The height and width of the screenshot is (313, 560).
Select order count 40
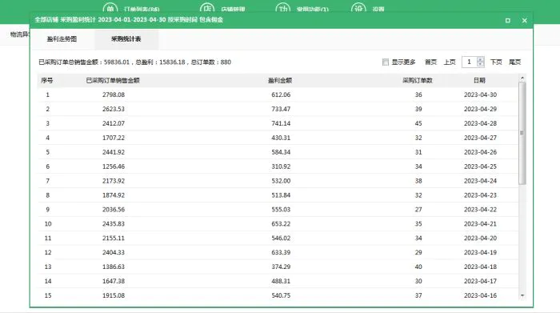coord(418,267)
